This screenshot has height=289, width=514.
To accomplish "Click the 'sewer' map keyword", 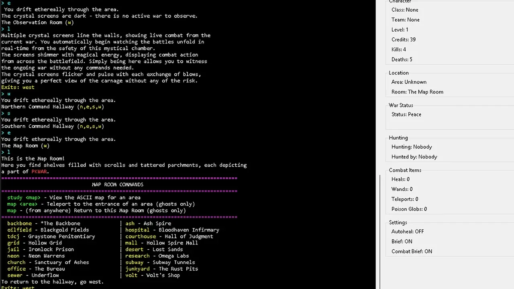I will 15,275.
